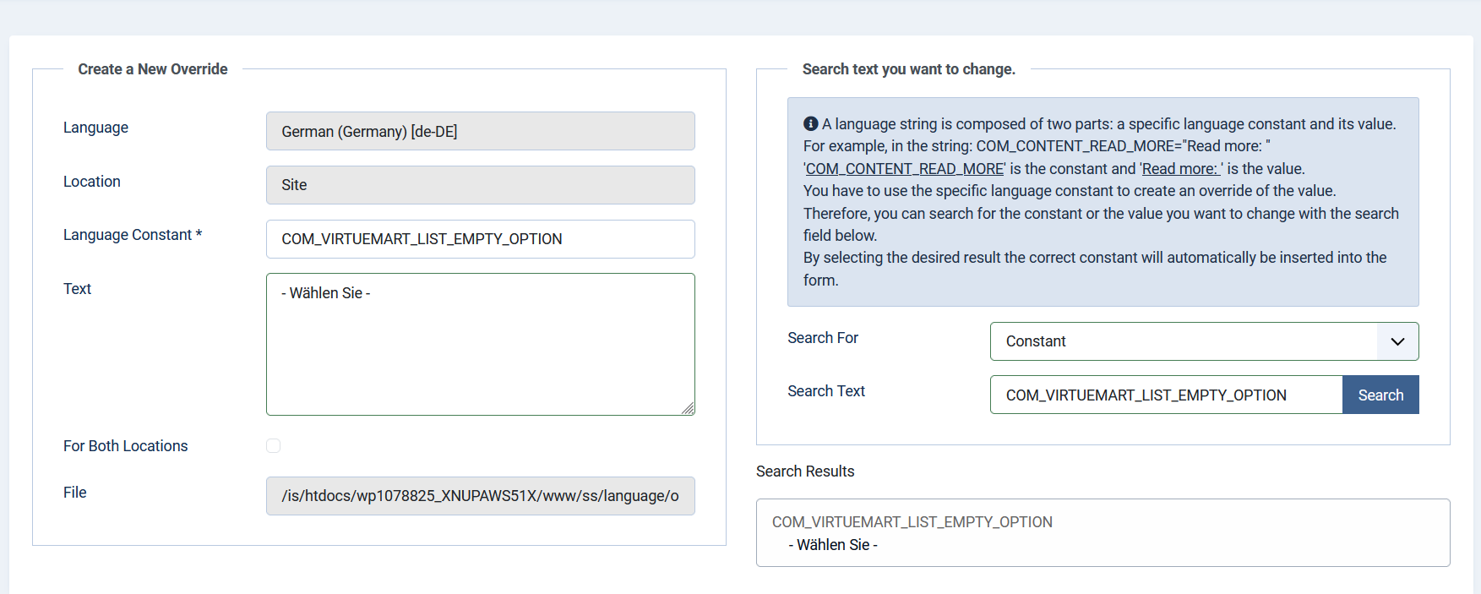Image resolution: width=1481 pixels, height=594 pixels.
Task: Click the info icon in the help box
Action: pyautogui.click(x=810, y=123)
